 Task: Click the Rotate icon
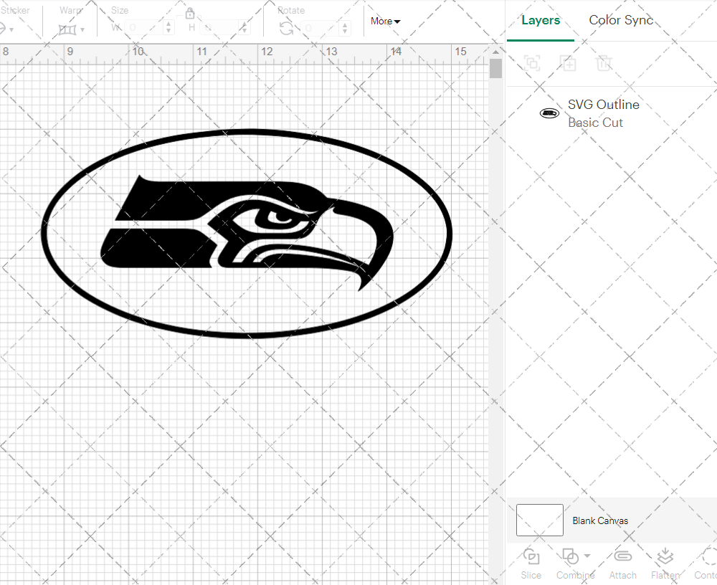[x=286, y=29]
